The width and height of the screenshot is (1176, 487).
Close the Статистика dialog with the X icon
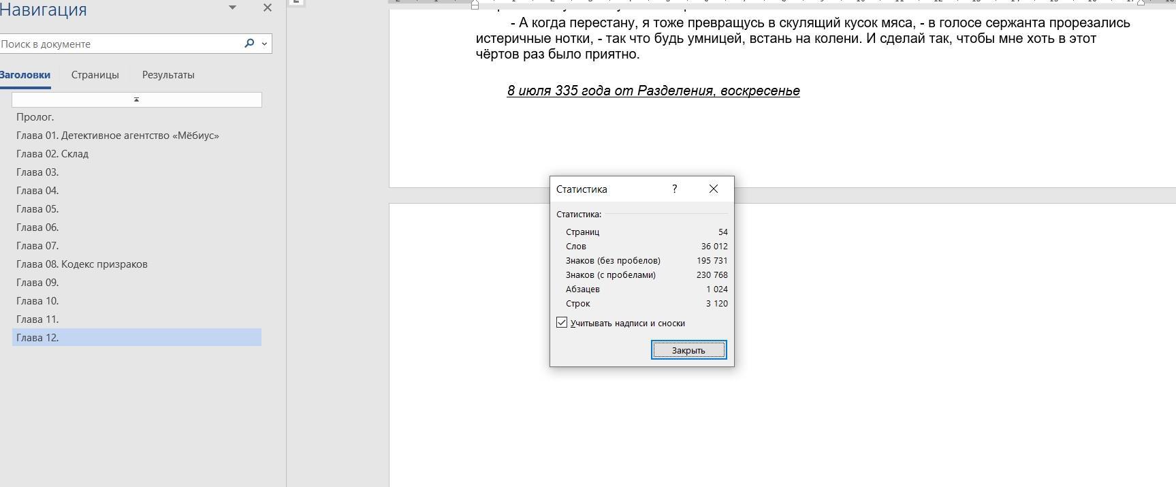click(713, 189)
